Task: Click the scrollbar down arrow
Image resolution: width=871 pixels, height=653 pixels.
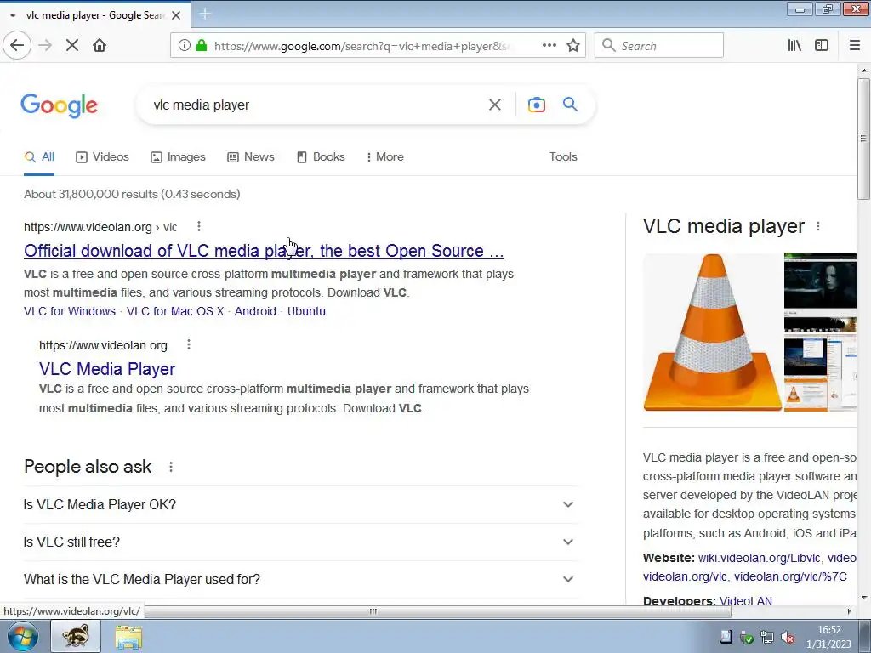Action: pyautogui.click(x=863, y=598)
